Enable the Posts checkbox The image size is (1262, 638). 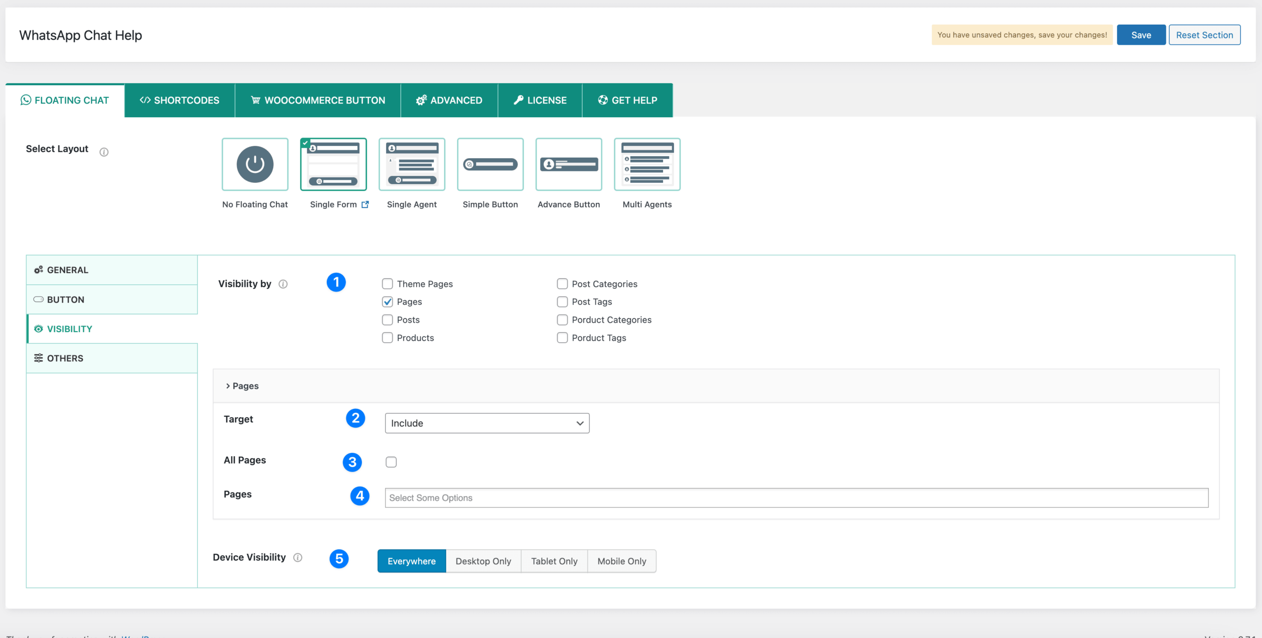pos(387,320)
